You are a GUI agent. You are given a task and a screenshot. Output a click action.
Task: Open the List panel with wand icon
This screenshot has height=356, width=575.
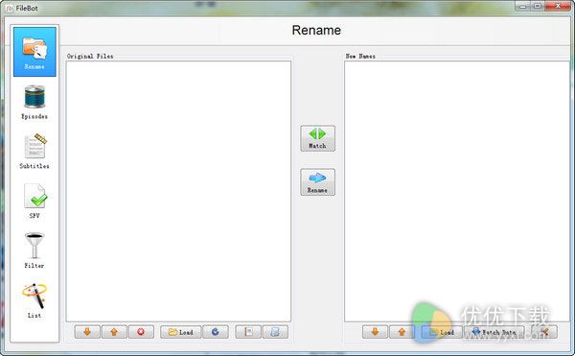click(34, 300)
